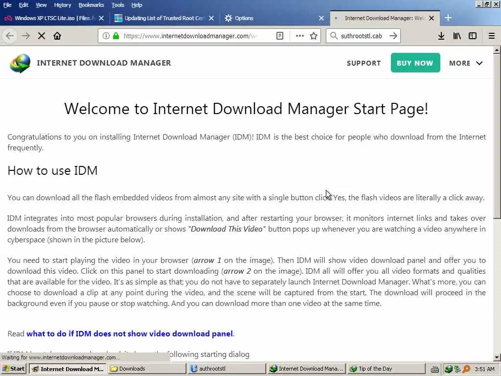Open the History menu
501x376 pixels.
point(62,5)
